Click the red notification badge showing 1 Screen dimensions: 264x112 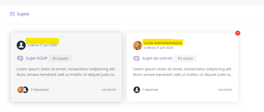coord(238,33)
